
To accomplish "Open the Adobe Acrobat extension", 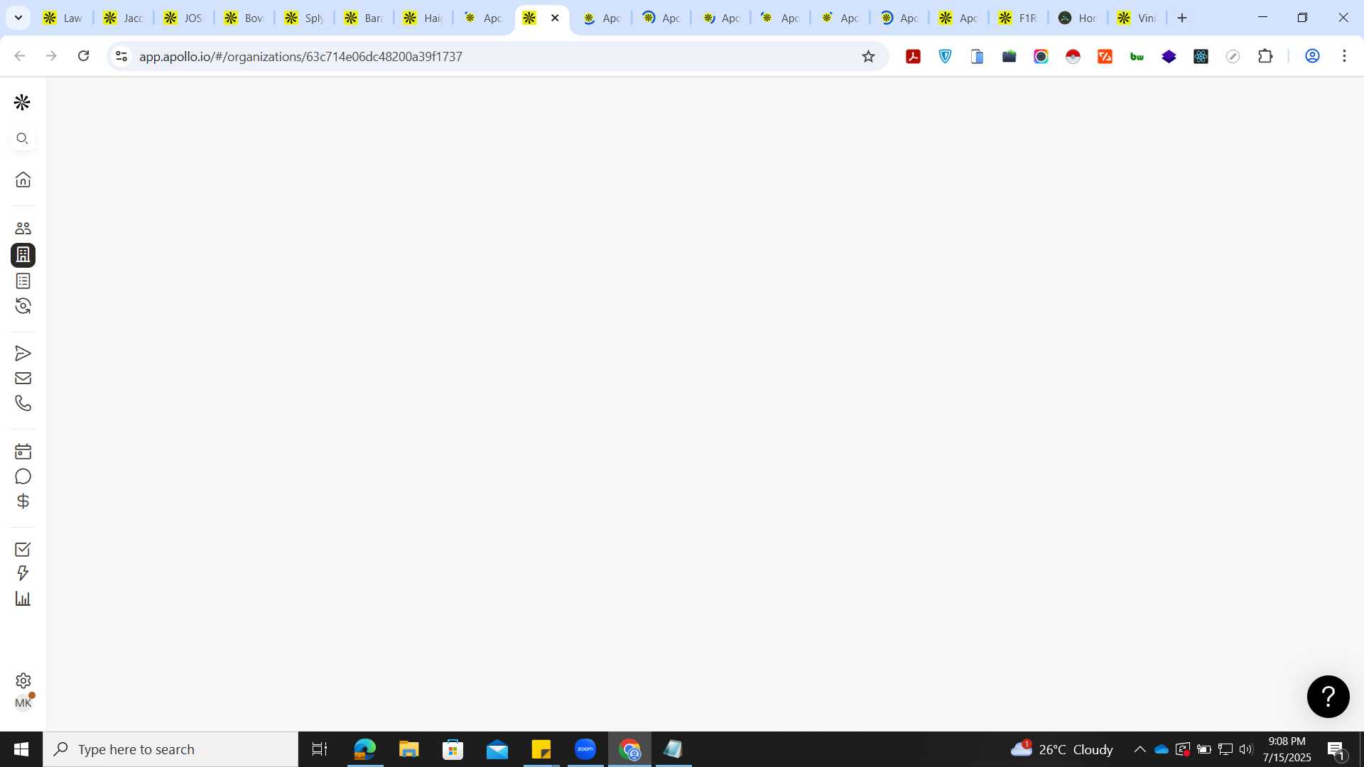I will pos(913,56).
